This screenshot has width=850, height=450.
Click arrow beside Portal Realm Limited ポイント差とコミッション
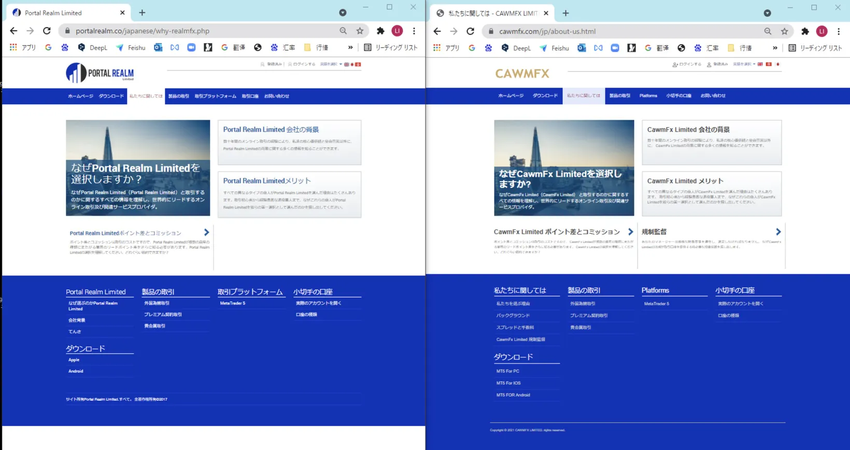coord(206,232)
